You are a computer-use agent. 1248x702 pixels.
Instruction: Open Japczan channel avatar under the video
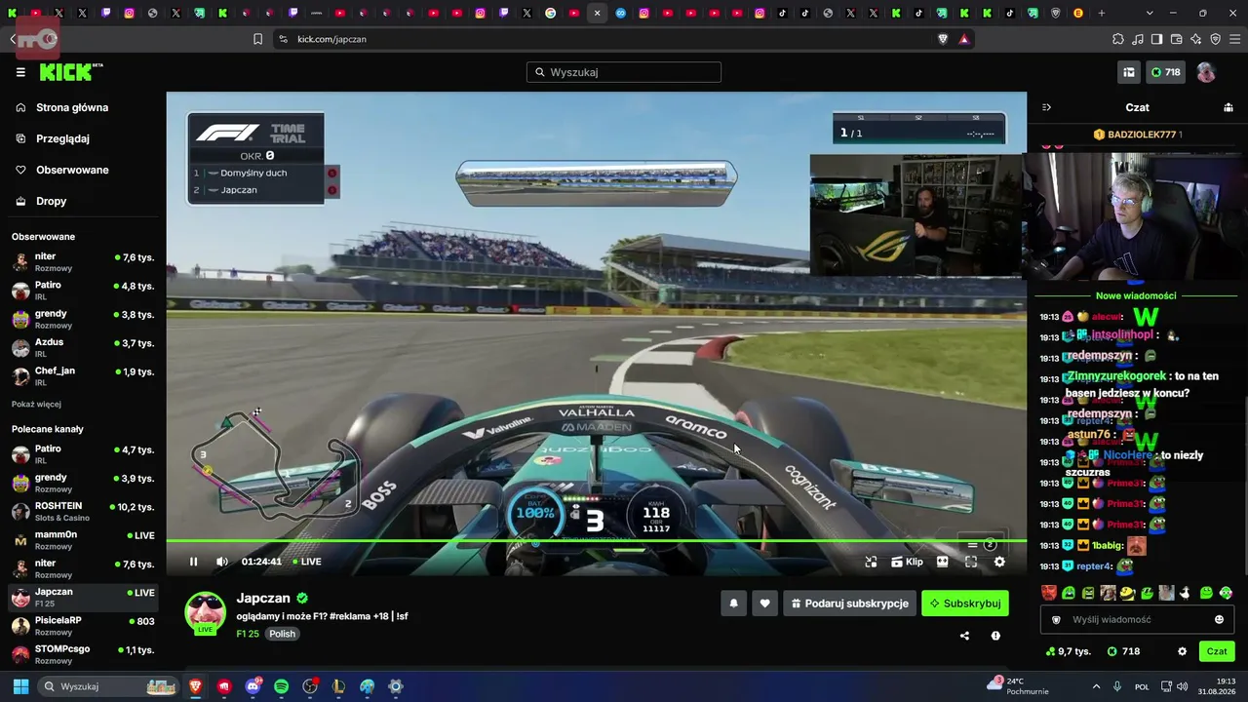[x=206, y=612]
